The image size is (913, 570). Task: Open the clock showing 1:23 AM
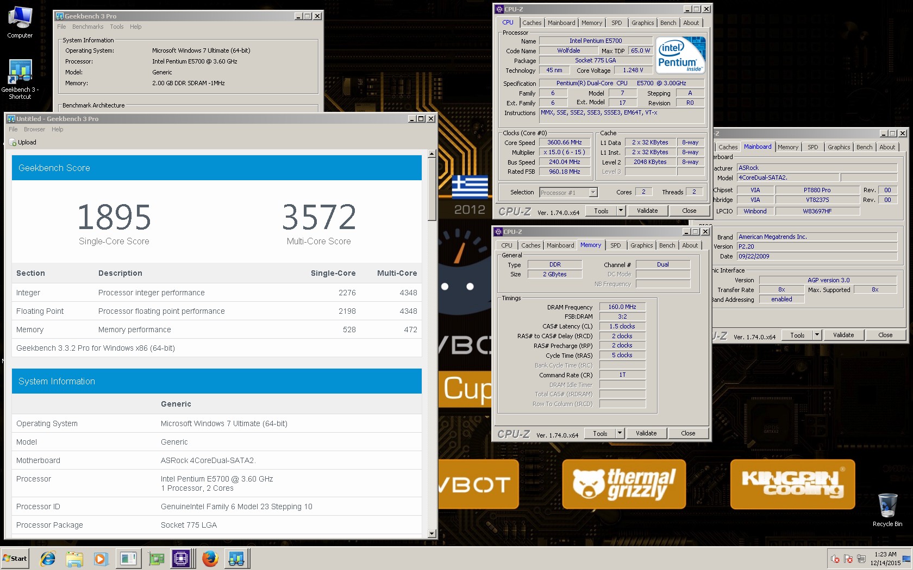[x=885, y=559]
